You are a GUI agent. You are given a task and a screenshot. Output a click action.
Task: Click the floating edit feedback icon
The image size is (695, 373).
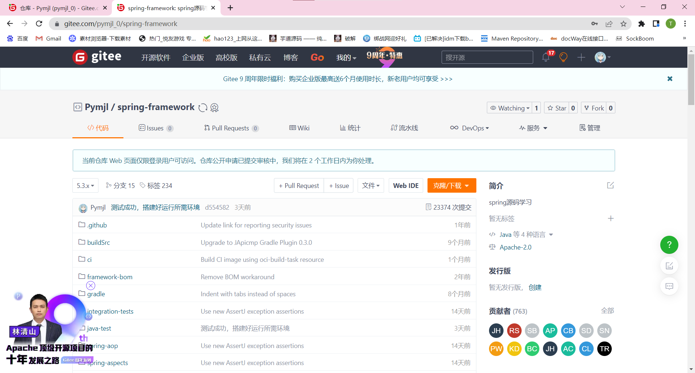[669, 266]
